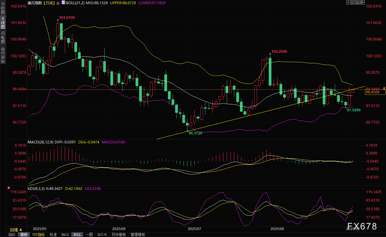Click the 另存模板 button

pyautogui.click(x=119, y=235)
